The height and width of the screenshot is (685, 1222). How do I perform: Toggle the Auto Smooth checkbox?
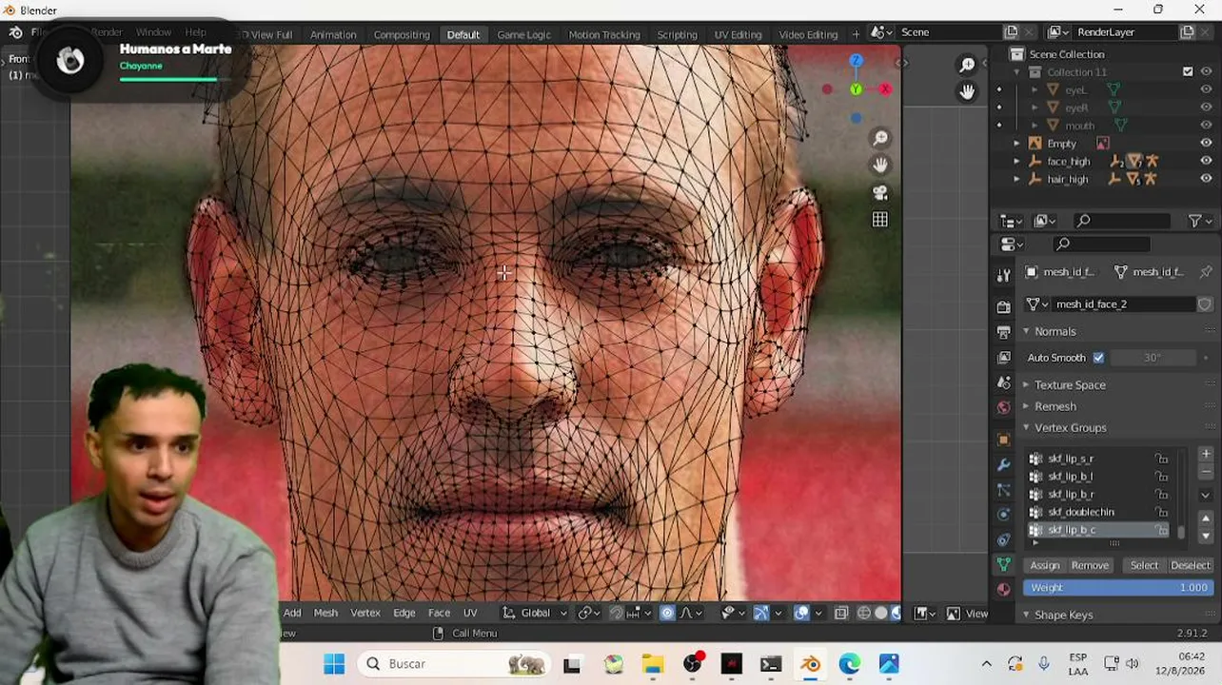point(1098,358)
